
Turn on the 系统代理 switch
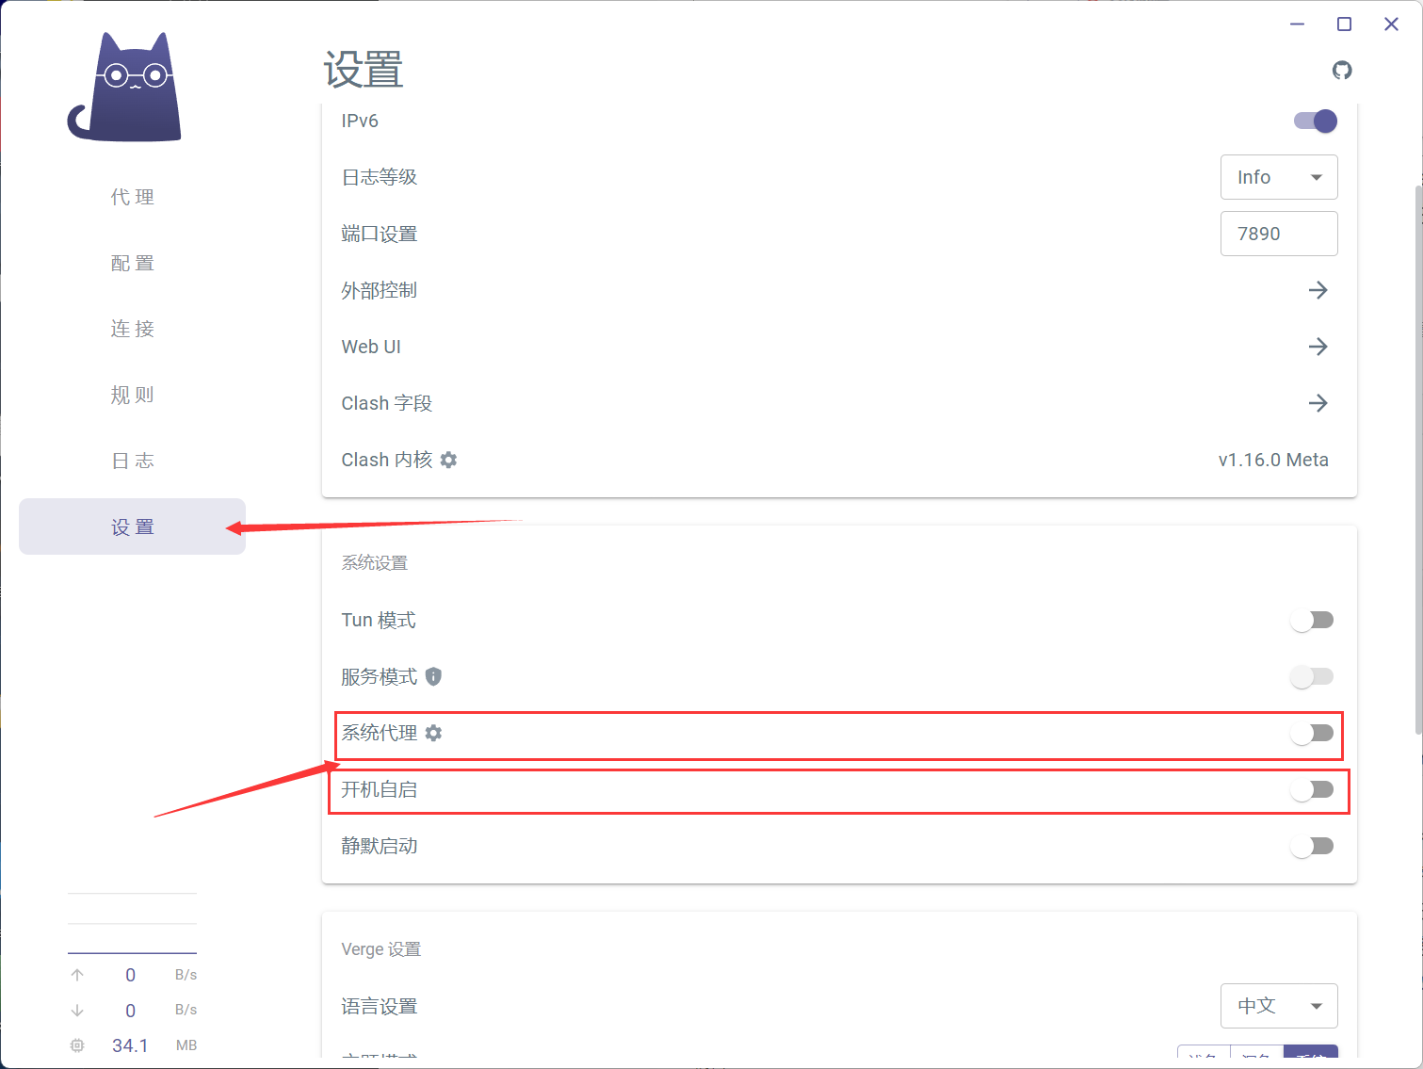pos(1313,733)
